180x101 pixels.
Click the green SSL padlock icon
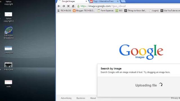coord(78,6)
